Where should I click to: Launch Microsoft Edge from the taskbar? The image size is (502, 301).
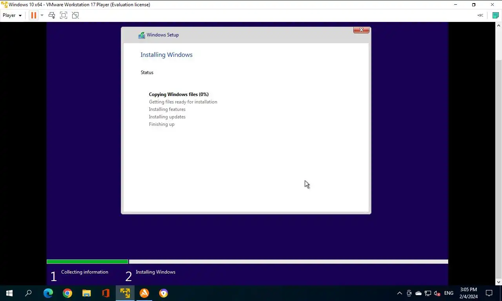pyautogui.click(x=48, y=293)
